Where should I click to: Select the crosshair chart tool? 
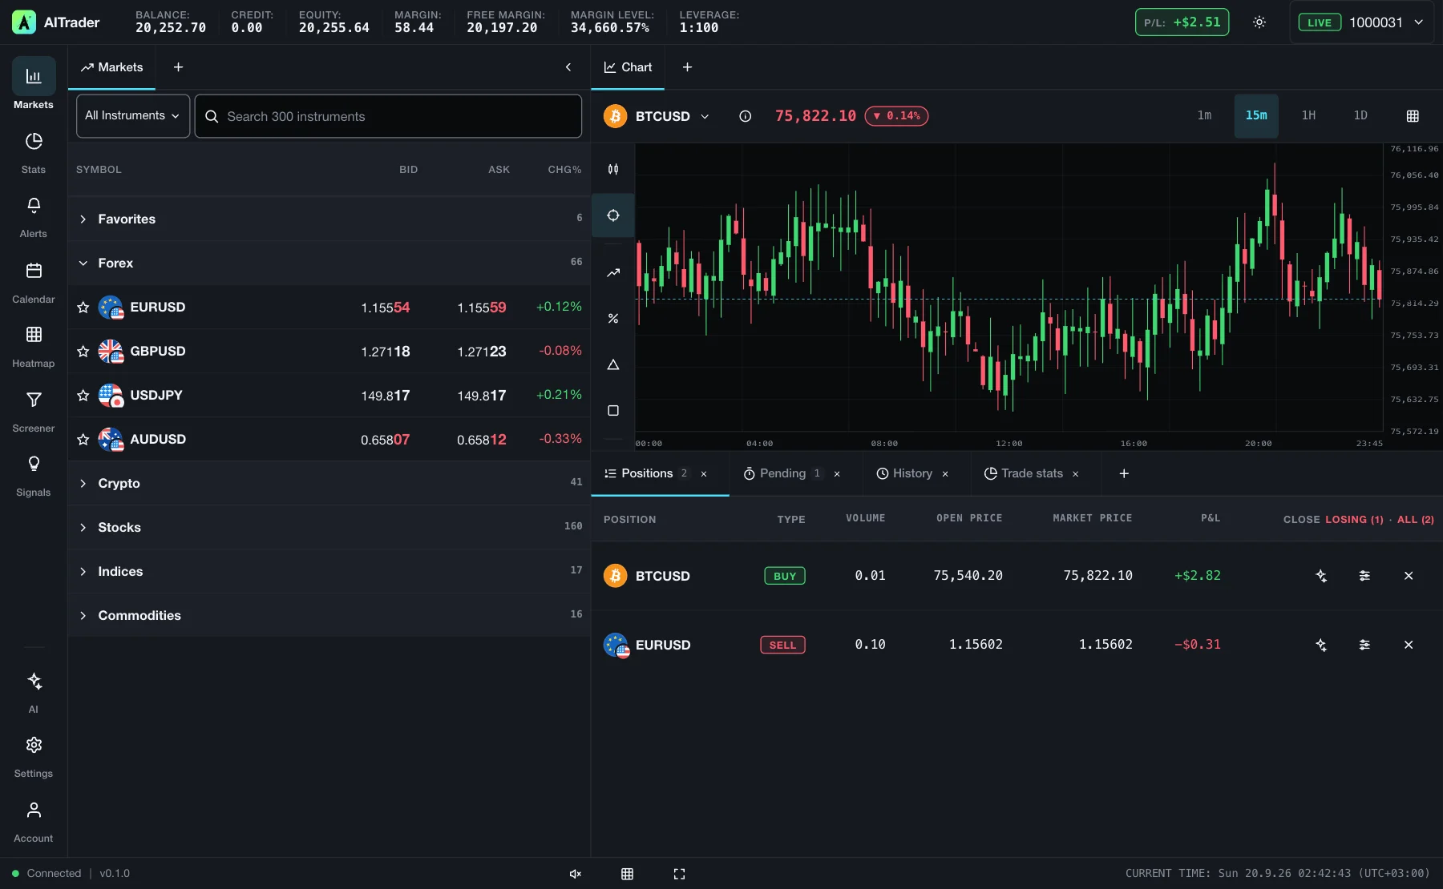(613, 215)
